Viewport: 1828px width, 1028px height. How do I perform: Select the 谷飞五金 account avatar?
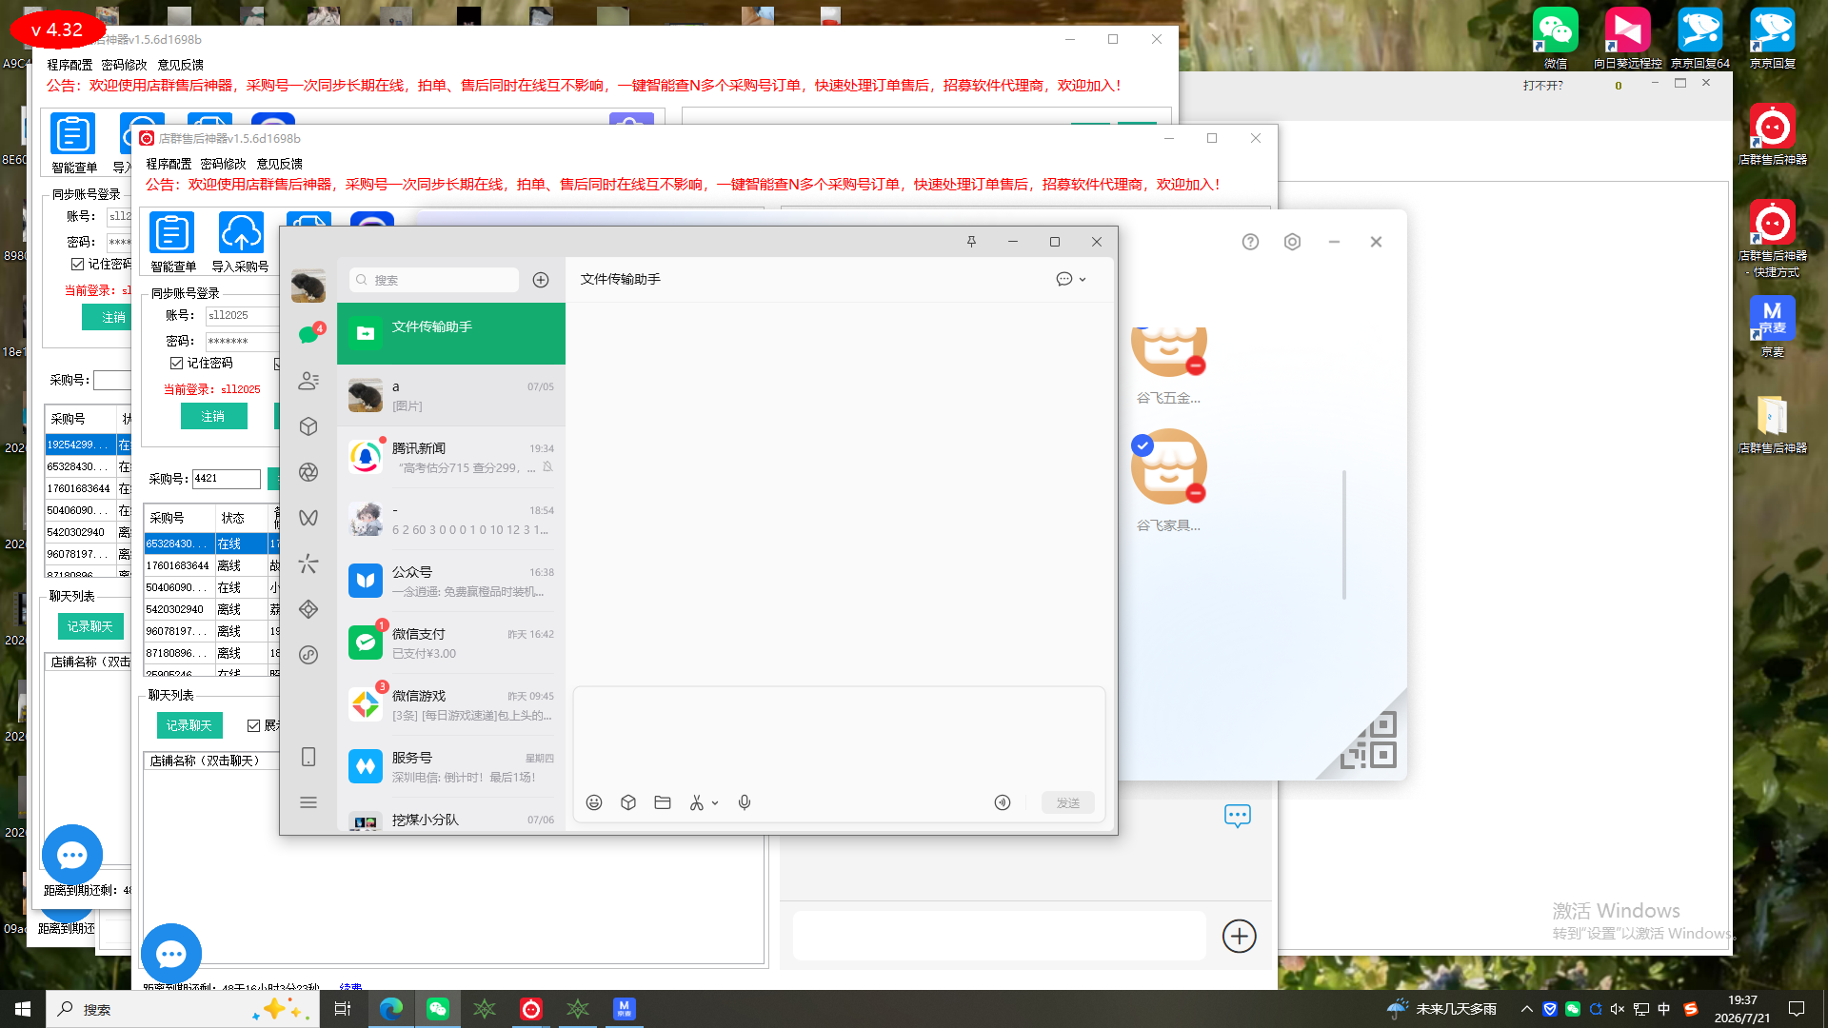point(1169,352)
